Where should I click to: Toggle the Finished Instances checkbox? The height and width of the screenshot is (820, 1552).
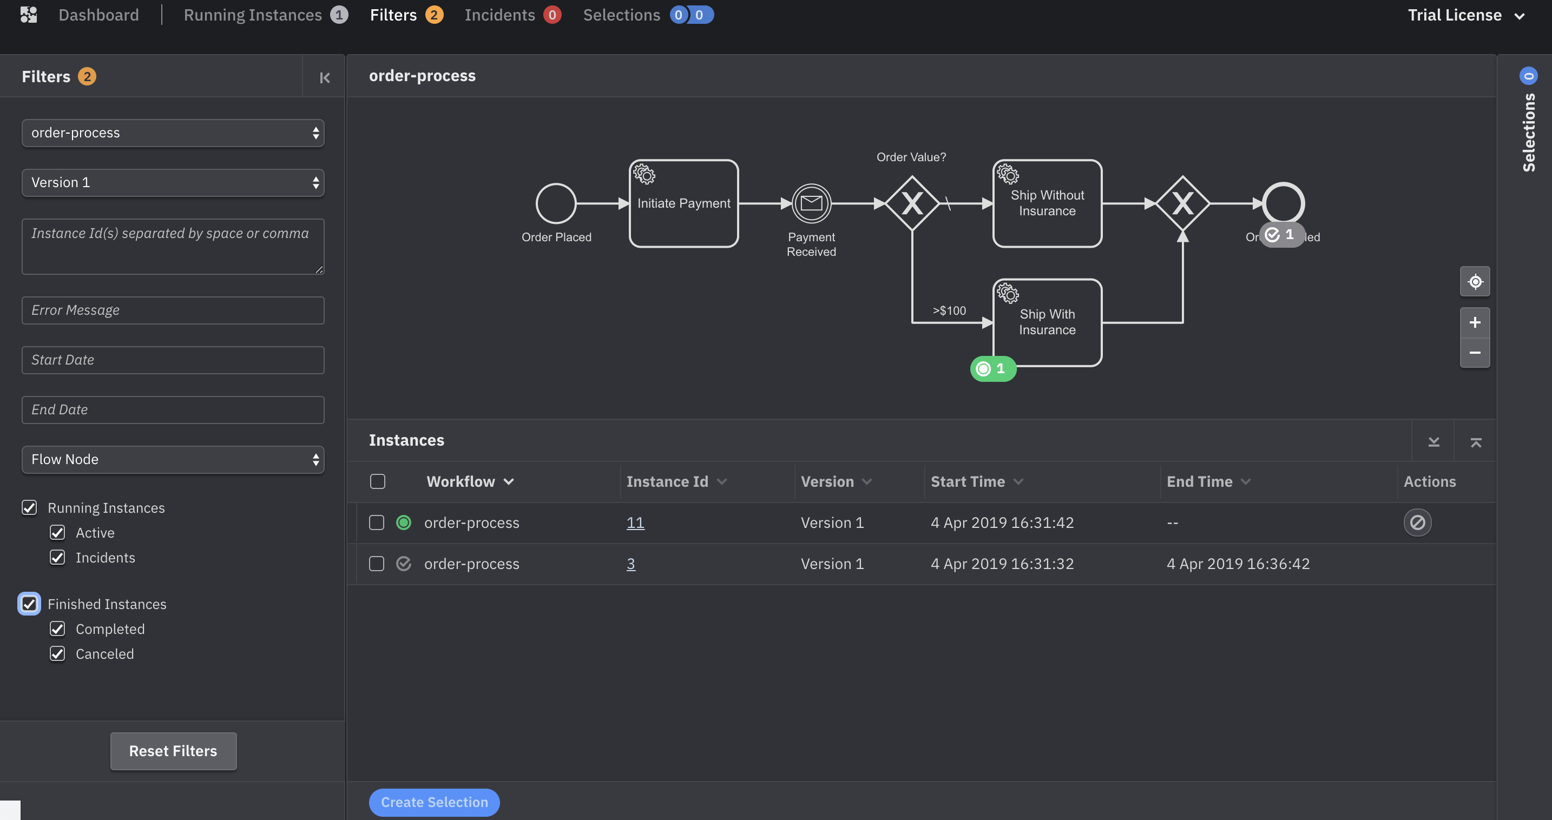[29, 603]
